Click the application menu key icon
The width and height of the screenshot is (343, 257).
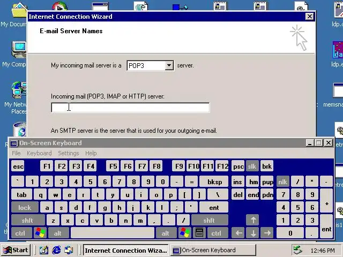coord(199,233)
